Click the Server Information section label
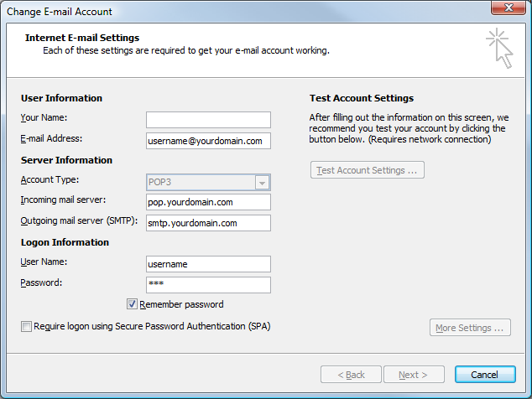532x399 pixels. coord(66,160)
